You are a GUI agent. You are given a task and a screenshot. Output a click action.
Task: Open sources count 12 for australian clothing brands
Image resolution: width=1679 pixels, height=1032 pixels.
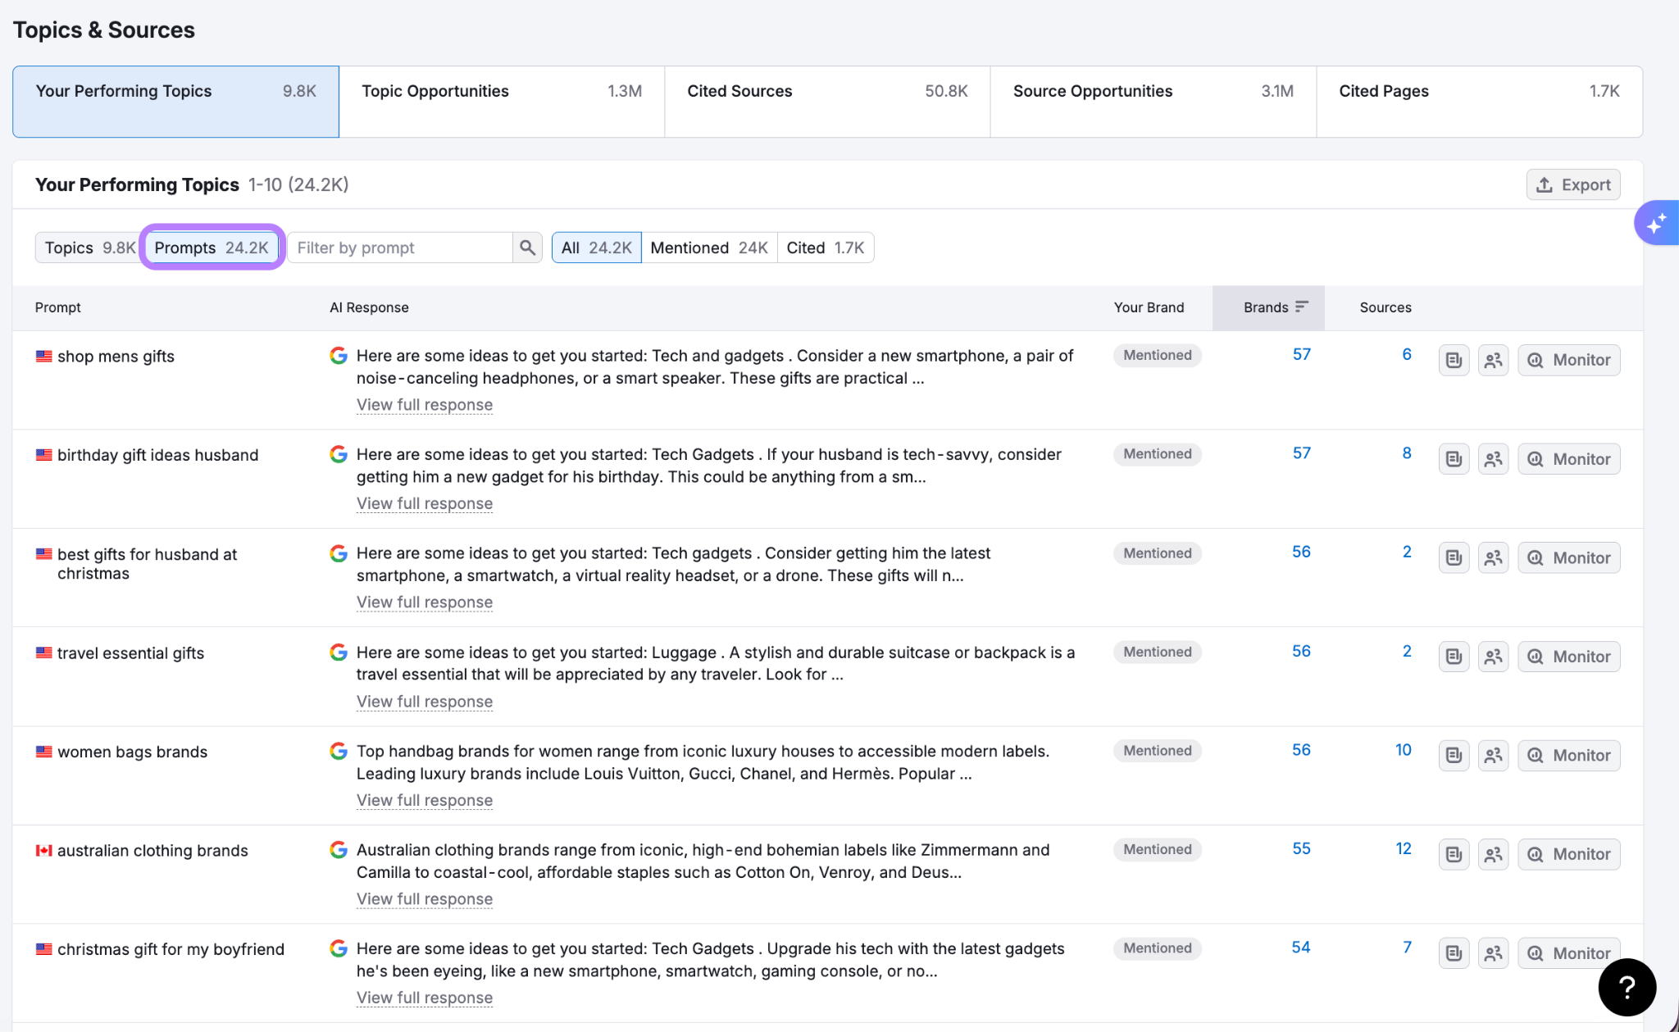click(1404, 848)
